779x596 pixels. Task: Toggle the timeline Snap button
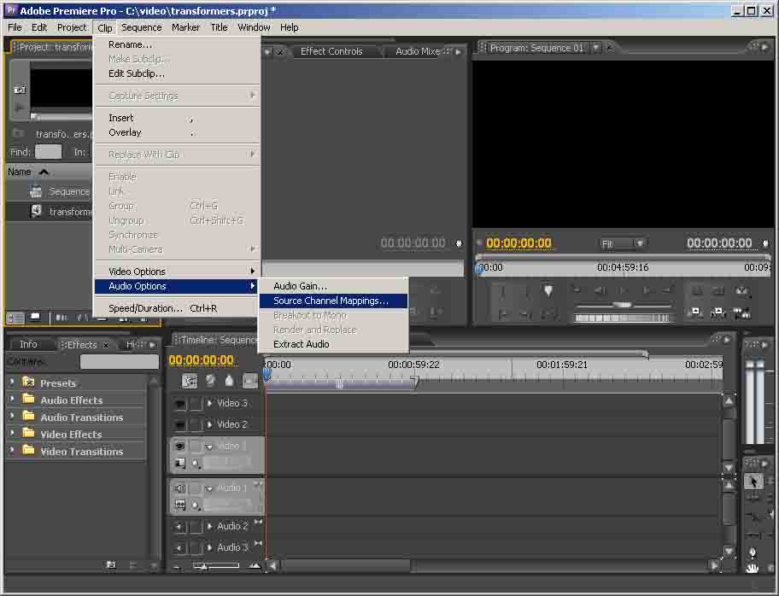(190, 381)
